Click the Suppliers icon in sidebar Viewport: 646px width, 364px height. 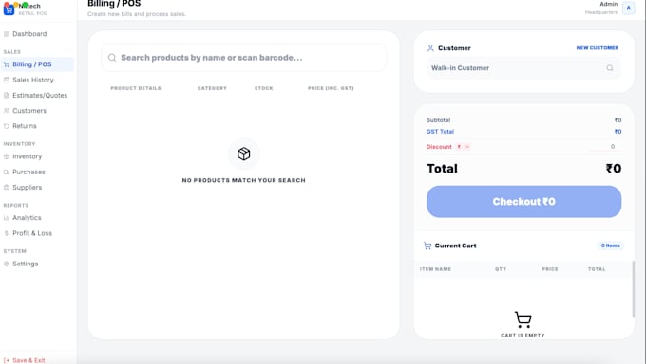(7, 187)
